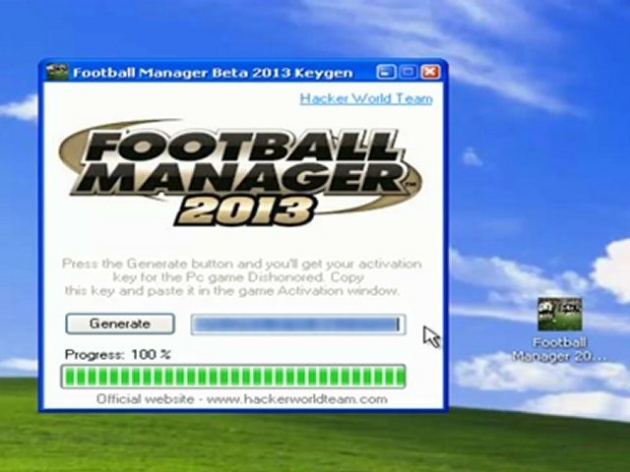Select the Football Manager desktop shortcut icon
Viewport: 630px width, 472px height.
pyautogui.click(x=560, y=316)
